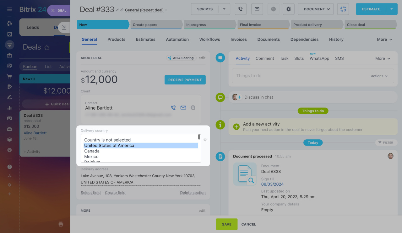Click the Delivery country field gear icon
This screenshot has width=402, height=233.
pyautogui.click(x=205, y=140)
